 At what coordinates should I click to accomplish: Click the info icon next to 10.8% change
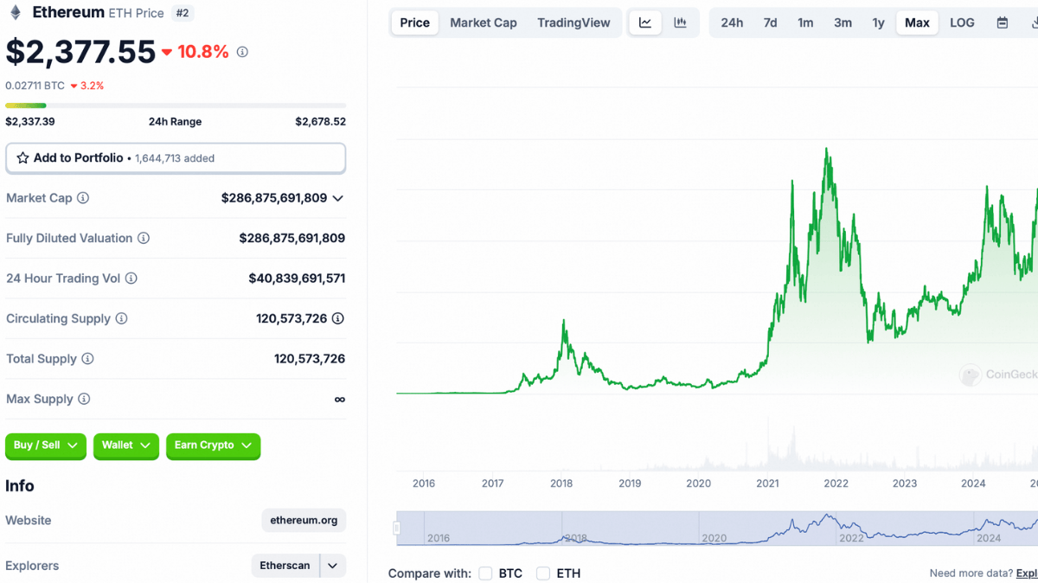[x=242, y=52]
